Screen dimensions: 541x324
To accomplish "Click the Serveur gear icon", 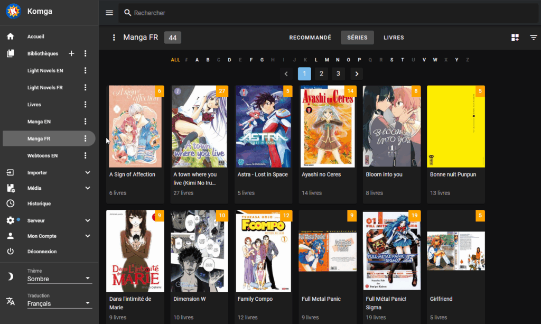I will 11,220.
